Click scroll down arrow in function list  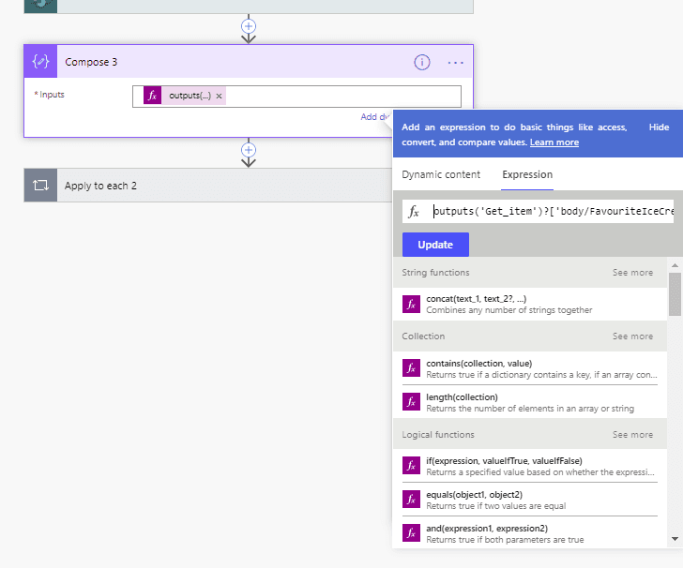coord(675,539)
